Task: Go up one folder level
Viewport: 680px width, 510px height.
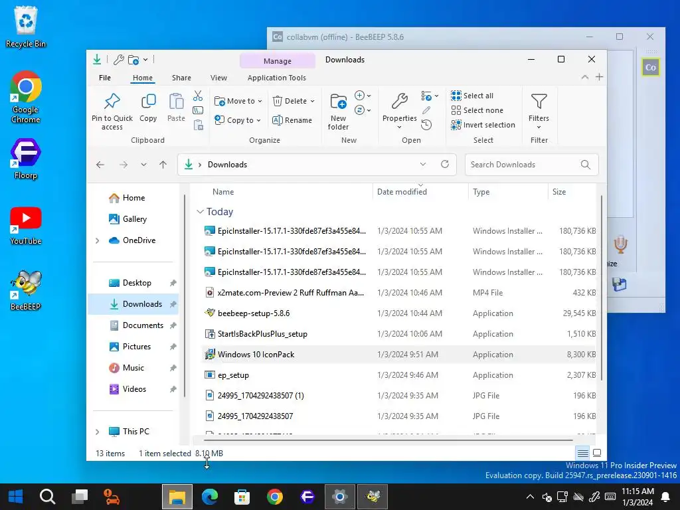Action: pos(163,165)
